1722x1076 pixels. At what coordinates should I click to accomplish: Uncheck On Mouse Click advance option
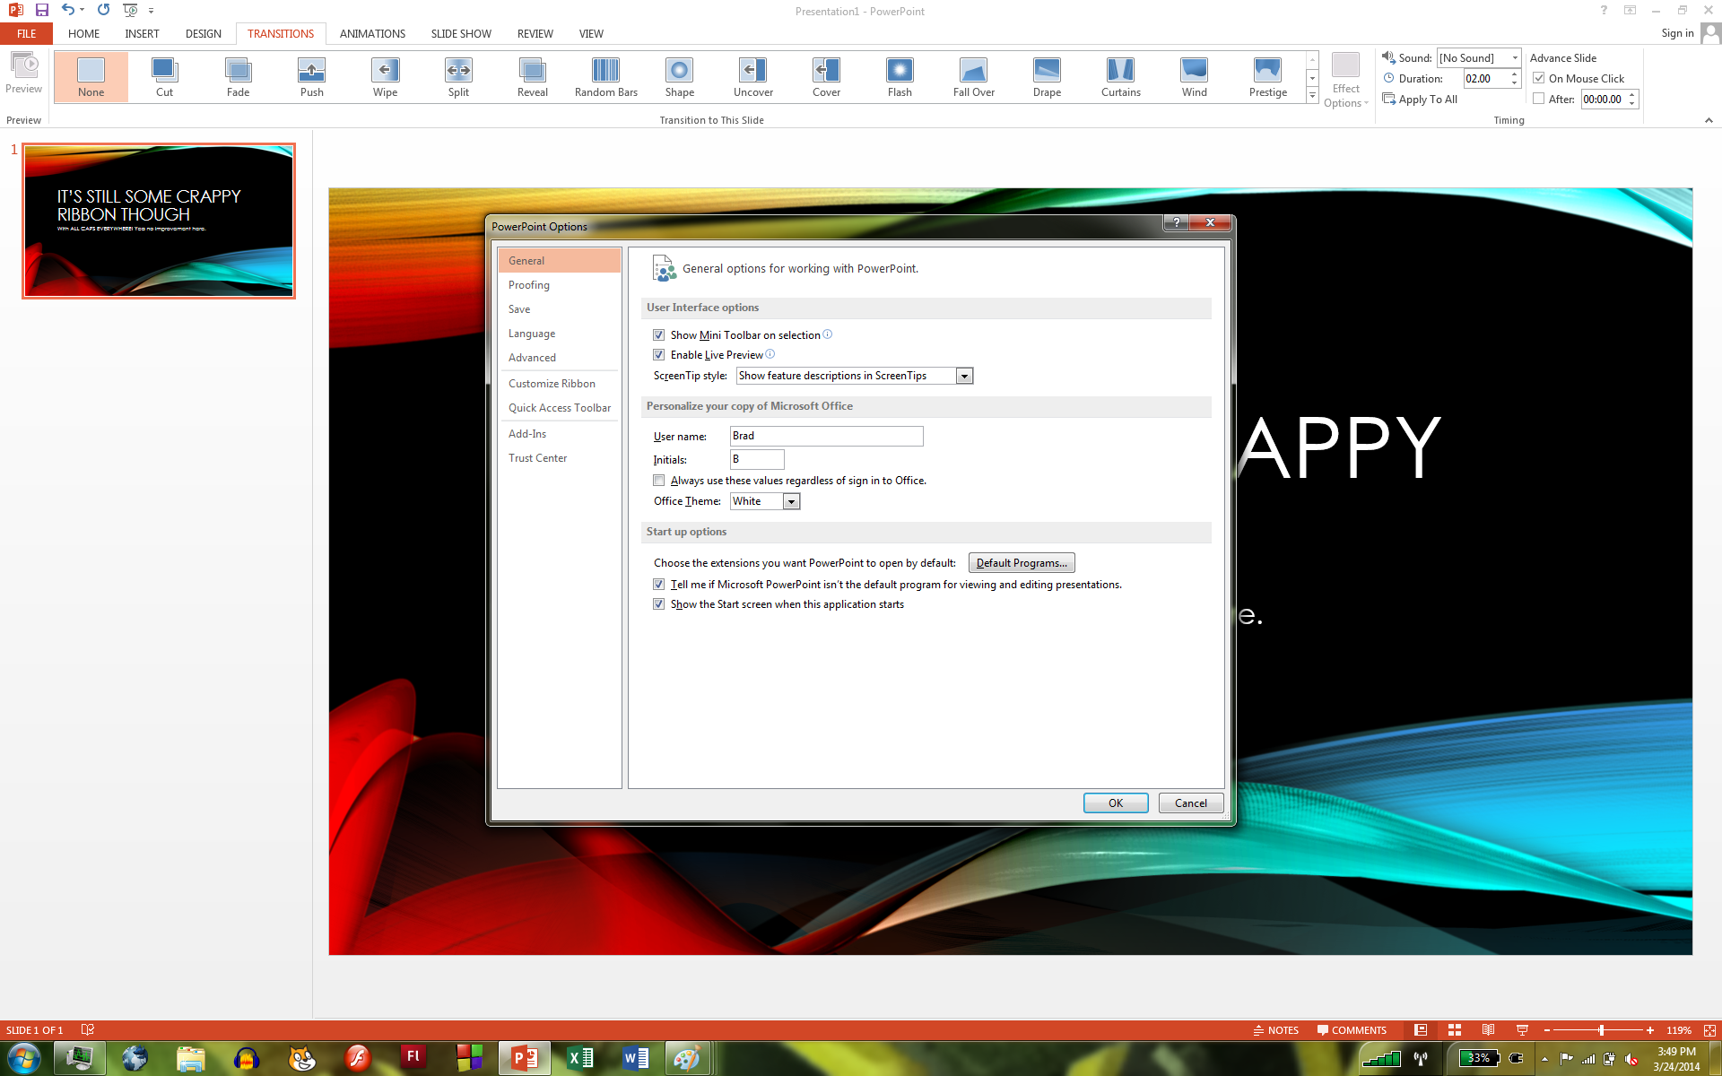click(x=1539, y=78)
